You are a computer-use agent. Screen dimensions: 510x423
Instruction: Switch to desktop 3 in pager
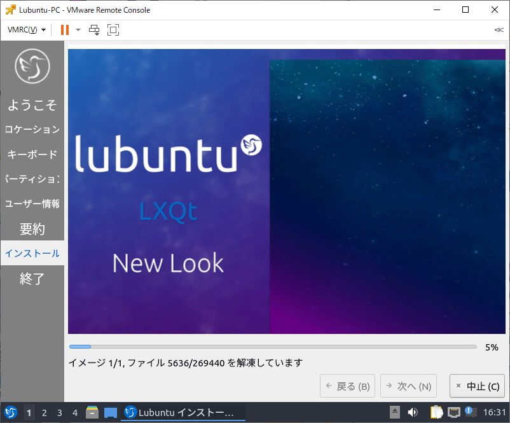(60, 413)
